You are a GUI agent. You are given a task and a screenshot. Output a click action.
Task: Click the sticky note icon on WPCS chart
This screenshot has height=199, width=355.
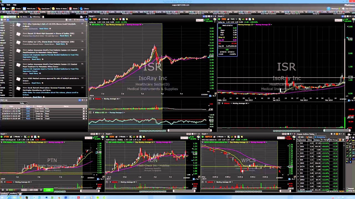pyautogui.click(x=242, y=137)
